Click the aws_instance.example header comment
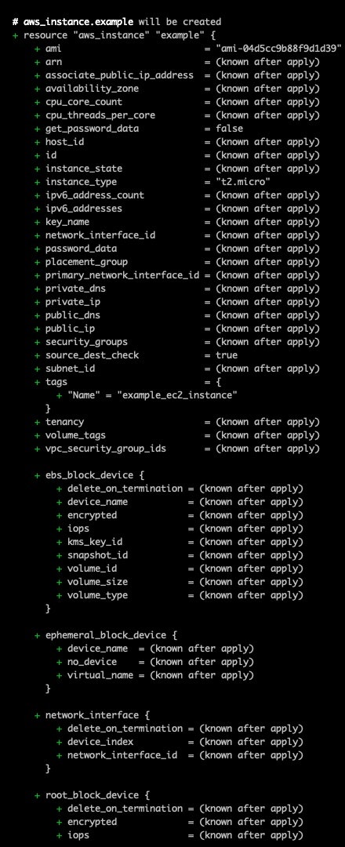Viewport: 345px width, 847px height. 117,22
